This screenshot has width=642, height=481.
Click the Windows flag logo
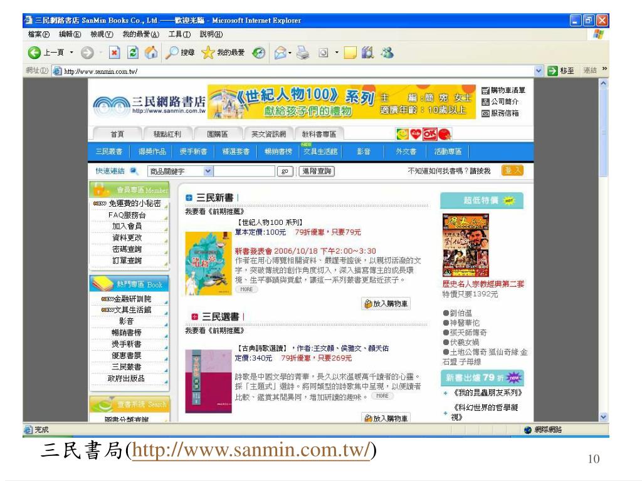click(x=598, y=34)
